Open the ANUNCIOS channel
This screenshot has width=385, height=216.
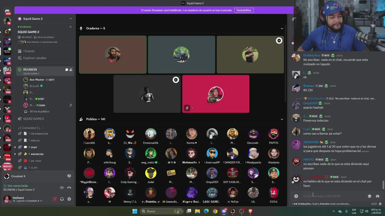pos(37,154)
